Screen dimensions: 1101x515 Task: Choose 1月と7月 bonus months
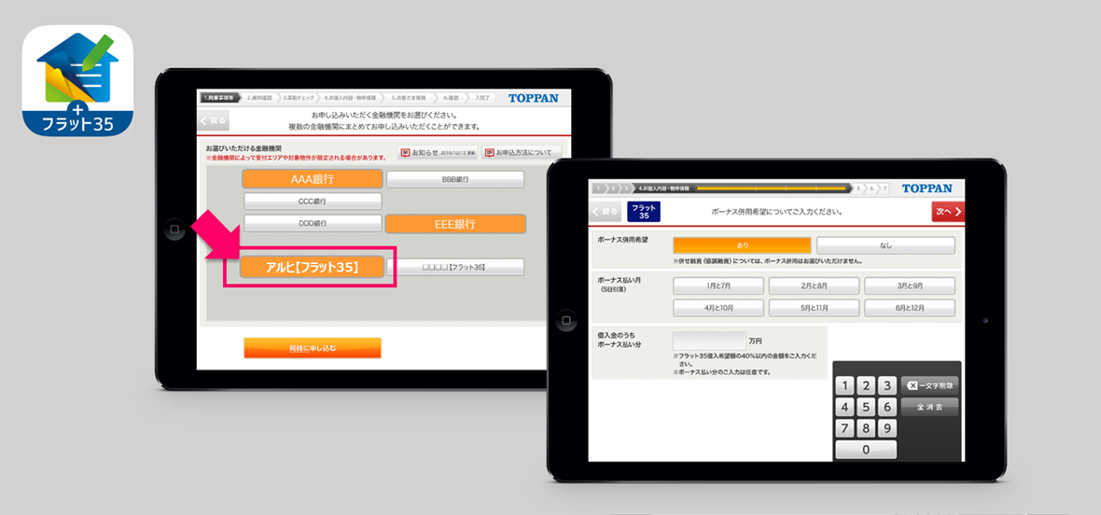[718, 286]
